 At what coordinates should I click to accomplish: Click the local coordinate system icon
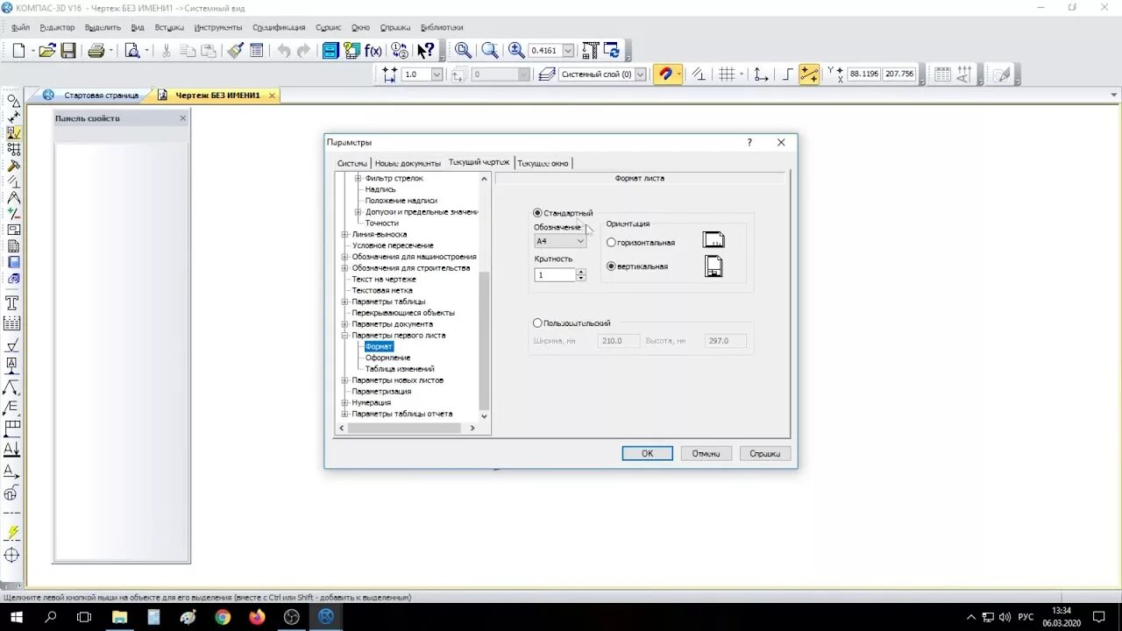[x=761, y=74]
